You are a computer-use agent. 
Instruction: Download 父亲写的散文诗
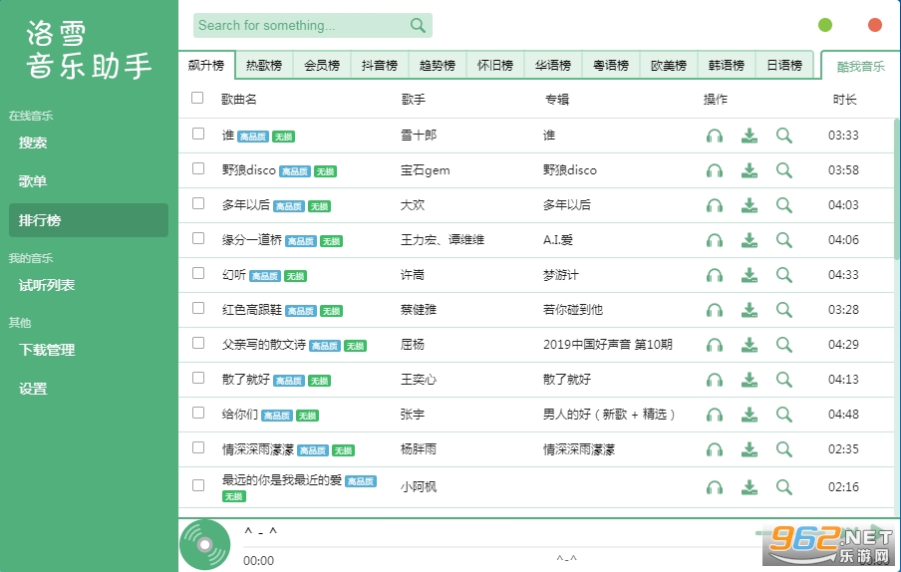(750, 345)
